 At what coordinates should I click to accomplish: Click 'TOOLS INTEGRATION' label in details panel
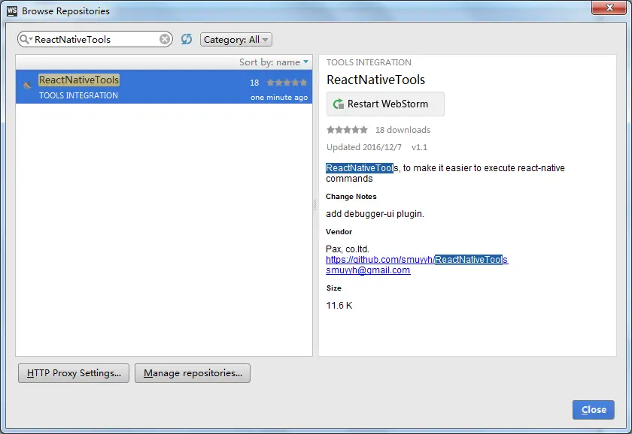pyautogui.click(x=369, y=62)
